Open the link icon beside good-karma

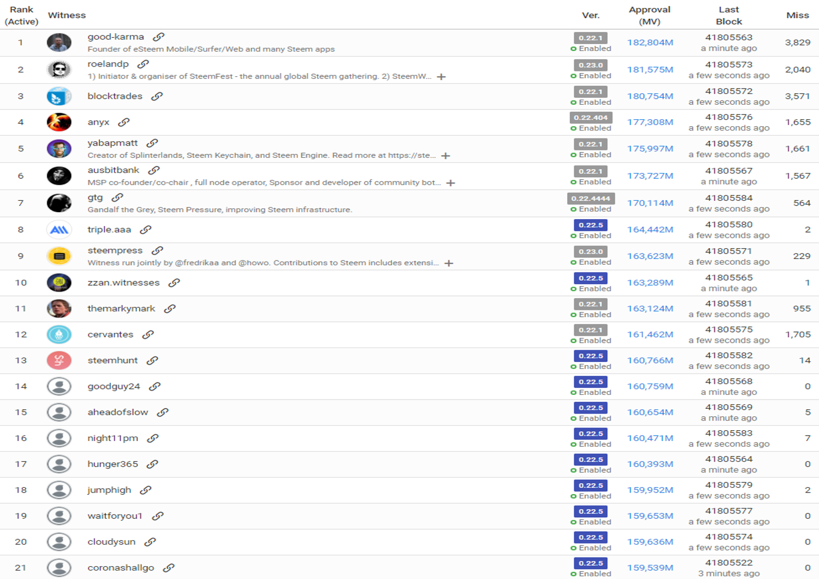[158, 37]
